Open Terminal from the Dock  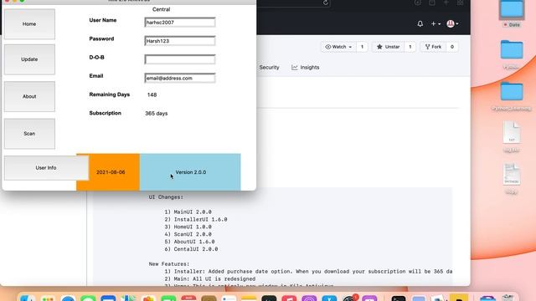tap(399, 299)
